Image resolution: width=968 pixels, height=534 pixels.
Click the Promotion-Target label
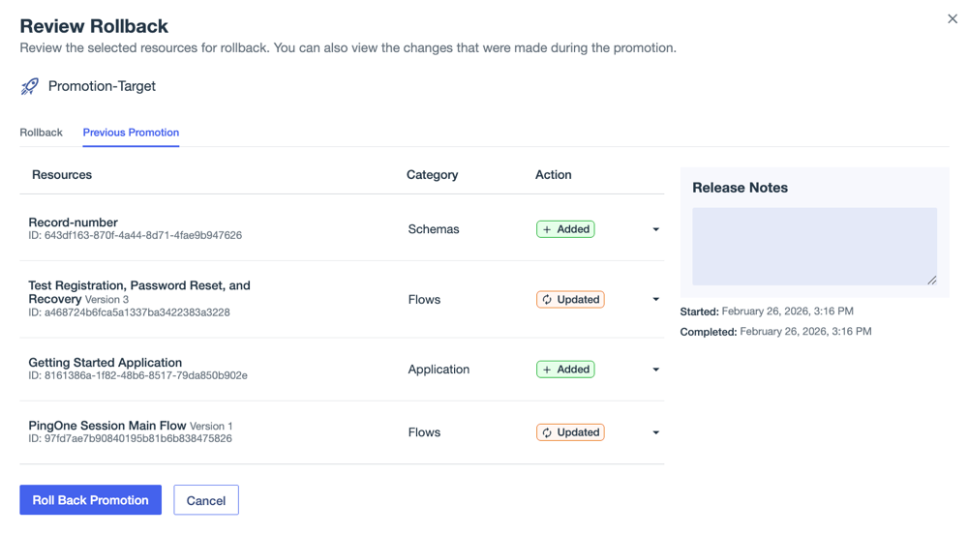point(102,86)
